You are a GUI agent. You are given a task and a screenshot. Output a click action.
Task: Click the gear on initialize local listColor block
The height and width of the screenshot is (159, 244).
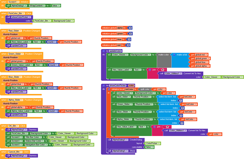(x=109, y=89)
